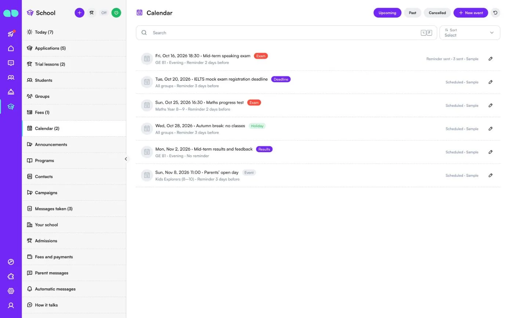Screen dimensions: 510x318
Task: Open Messages taken (3)
Action: pyautogui.click(x=74, y=209)
